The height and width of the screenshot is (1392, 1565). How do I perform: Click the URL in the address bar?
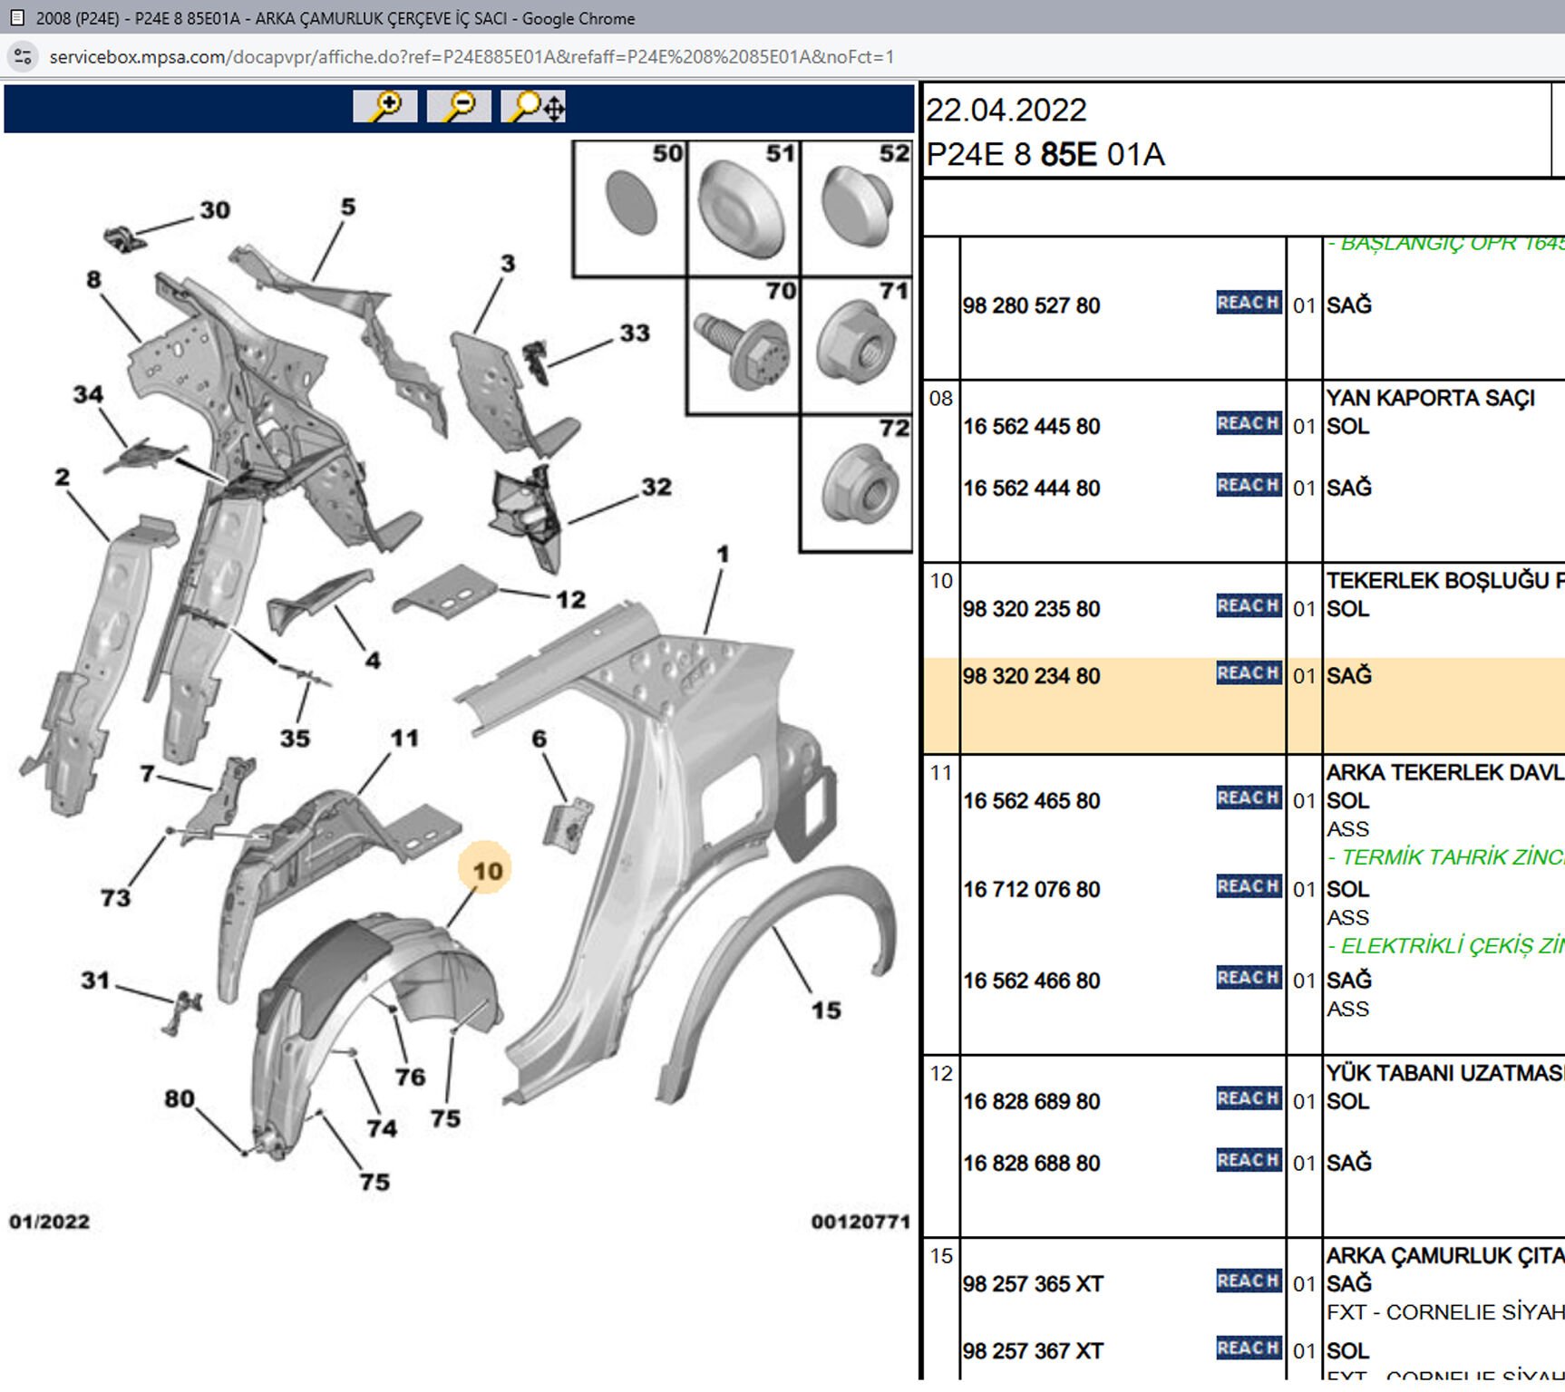tap(471, 57)
